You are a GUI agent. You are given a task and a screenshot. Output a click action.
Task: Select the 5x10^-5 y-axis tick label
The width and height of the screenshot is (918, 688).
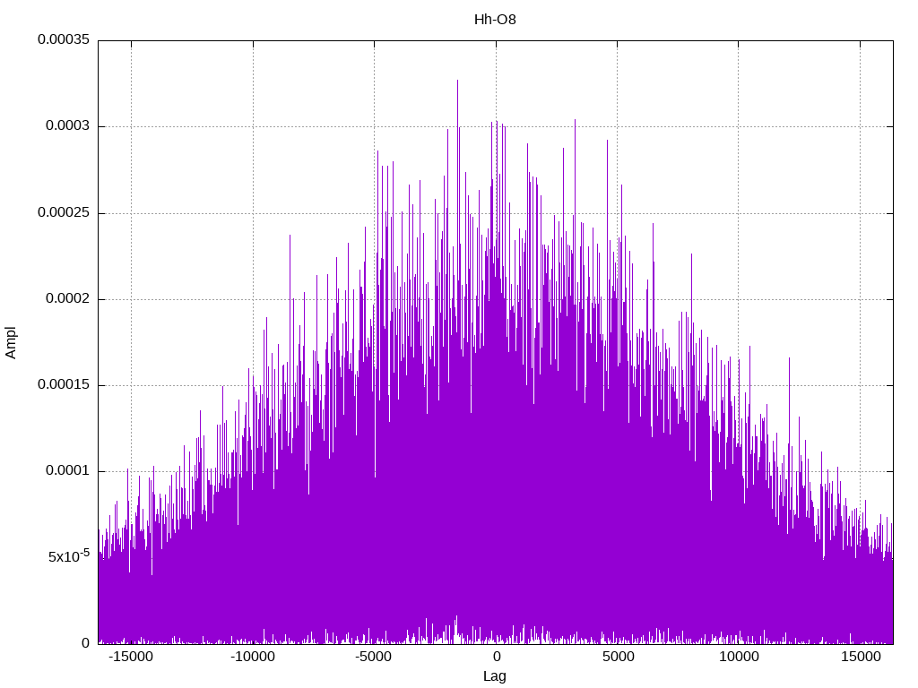click(68, 555)
